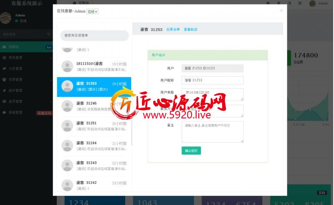Viewport: 334px width, 205px height.
Task: Click avatar of 游客 31253
Action: click(67, 86)
